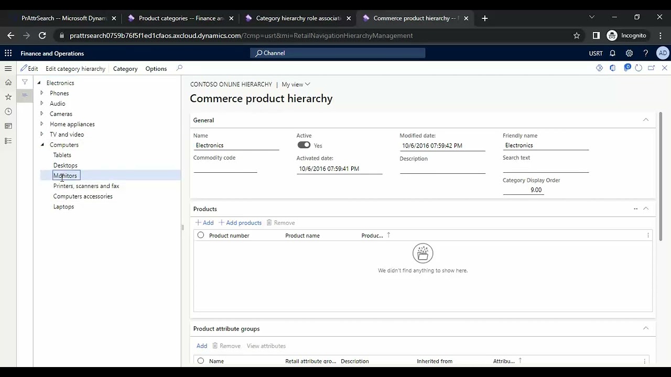671x377 pixels.
Task: Switch to PrAttrSearch browser tab
Action: coord(63,18)
